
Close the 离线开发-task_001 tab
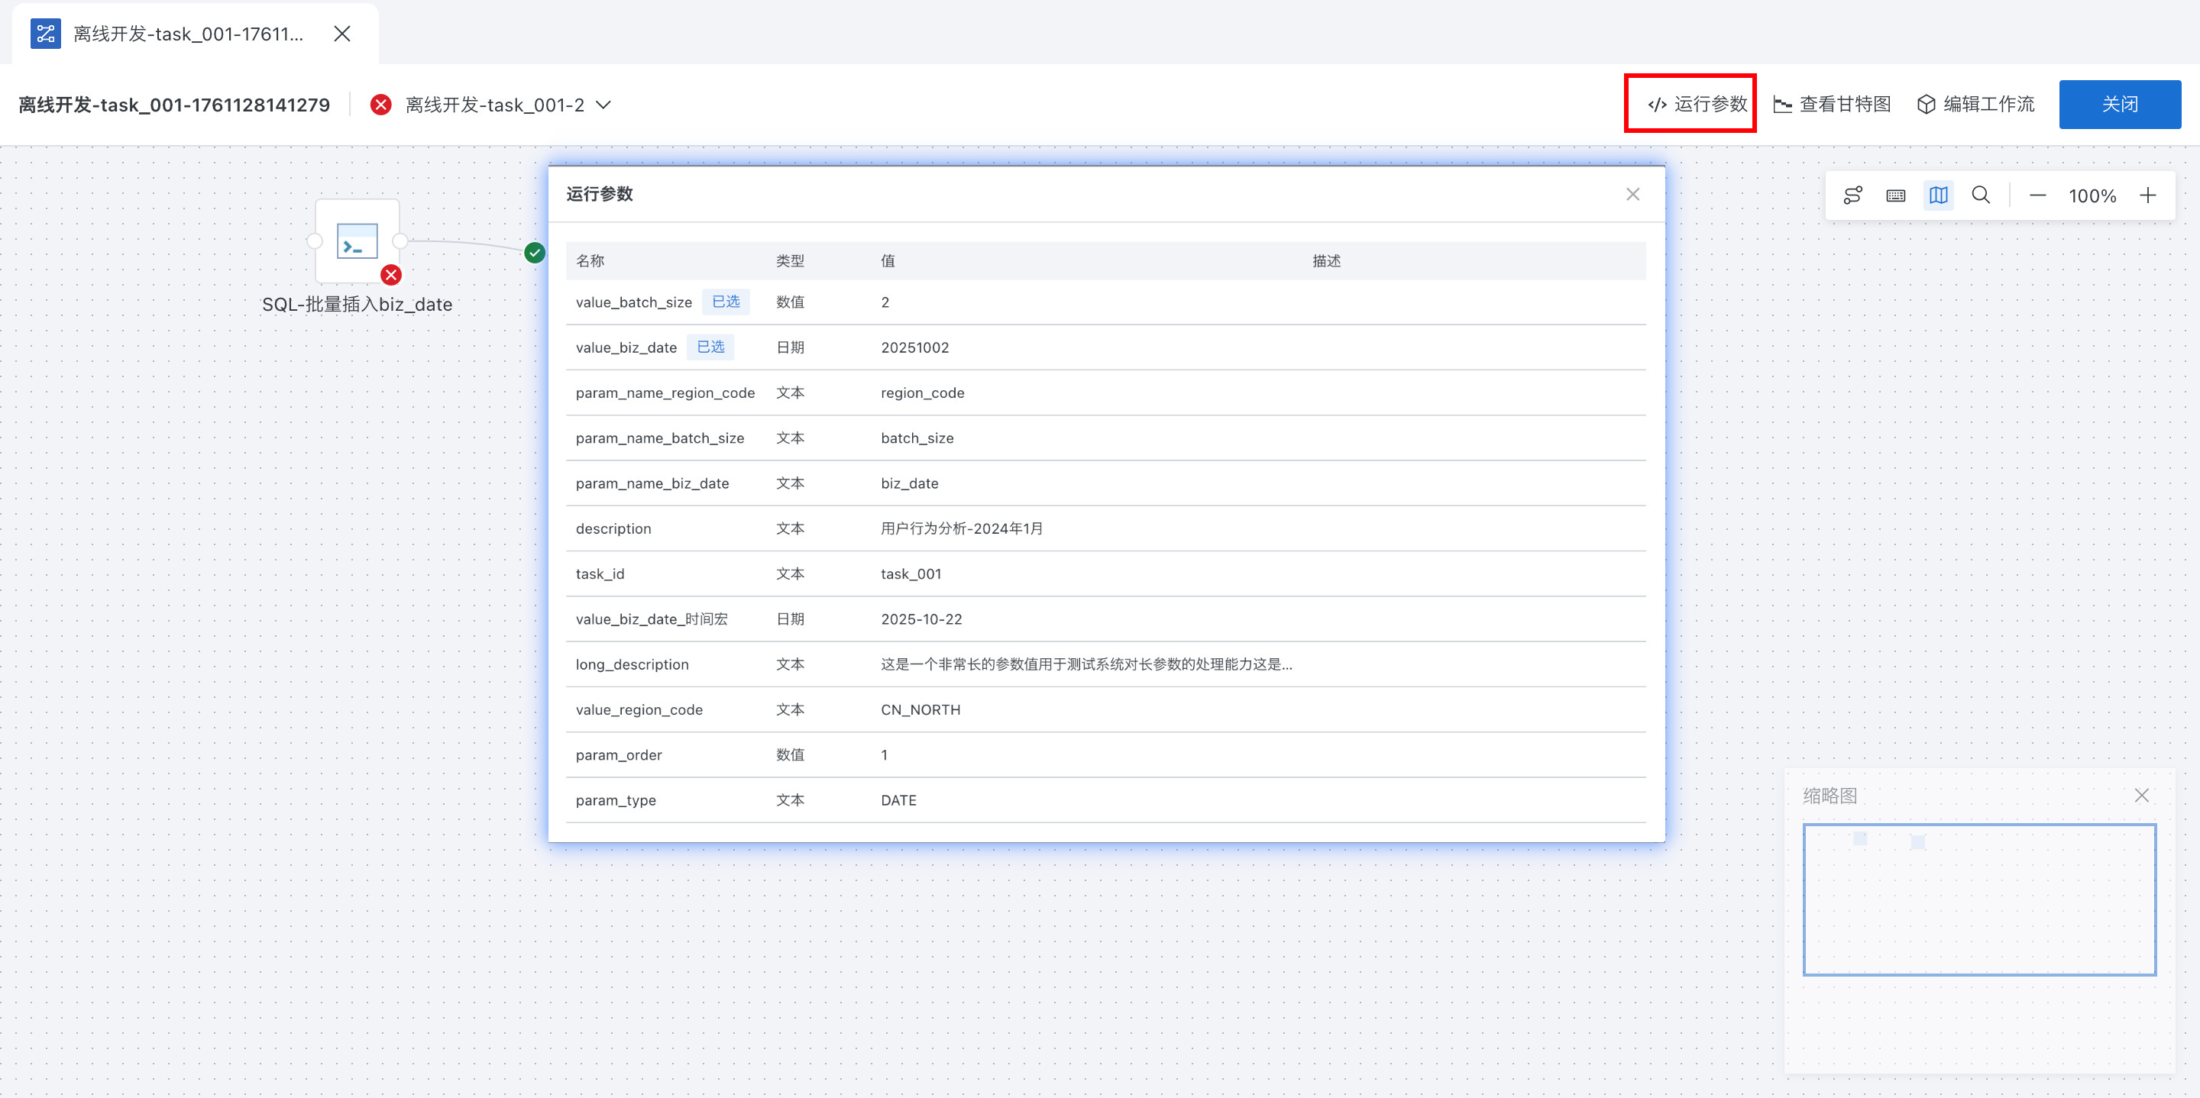(x=342, y=34)
